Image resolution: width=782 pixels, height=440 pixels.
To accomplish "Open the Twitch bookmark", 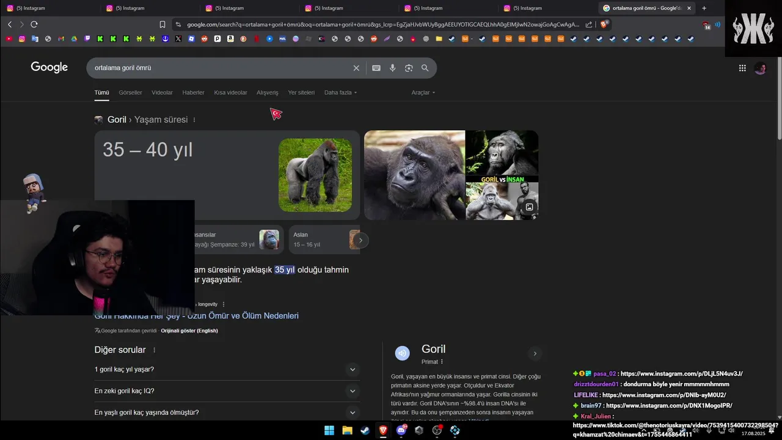I will pos(87,38).
